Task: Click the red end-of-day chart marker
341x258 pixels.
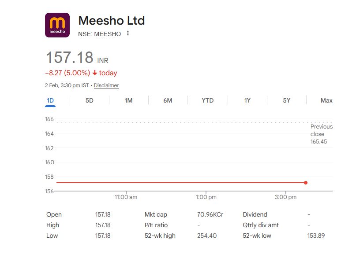Action: [306, 182]
